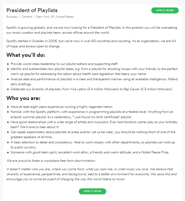Click the bullet about analyzing playlist data
Image resolution: width=185 pixels, height=201 pixels.
click(94, 82)
